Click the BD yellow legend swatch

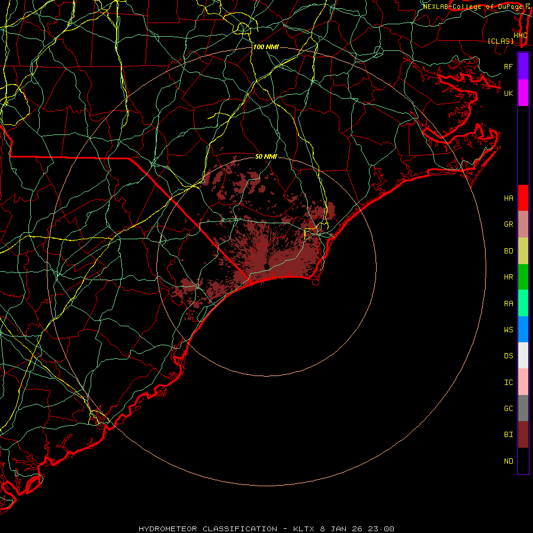pos(523,251)
